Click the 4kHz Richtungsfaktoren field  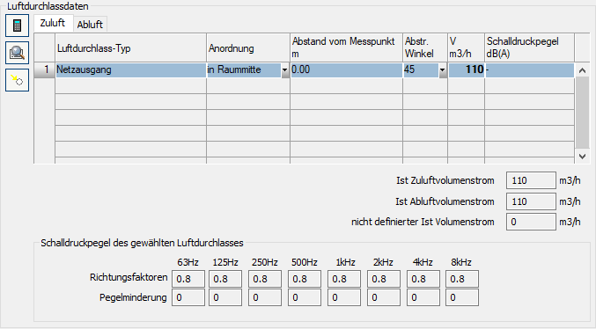tap(423, 279)
